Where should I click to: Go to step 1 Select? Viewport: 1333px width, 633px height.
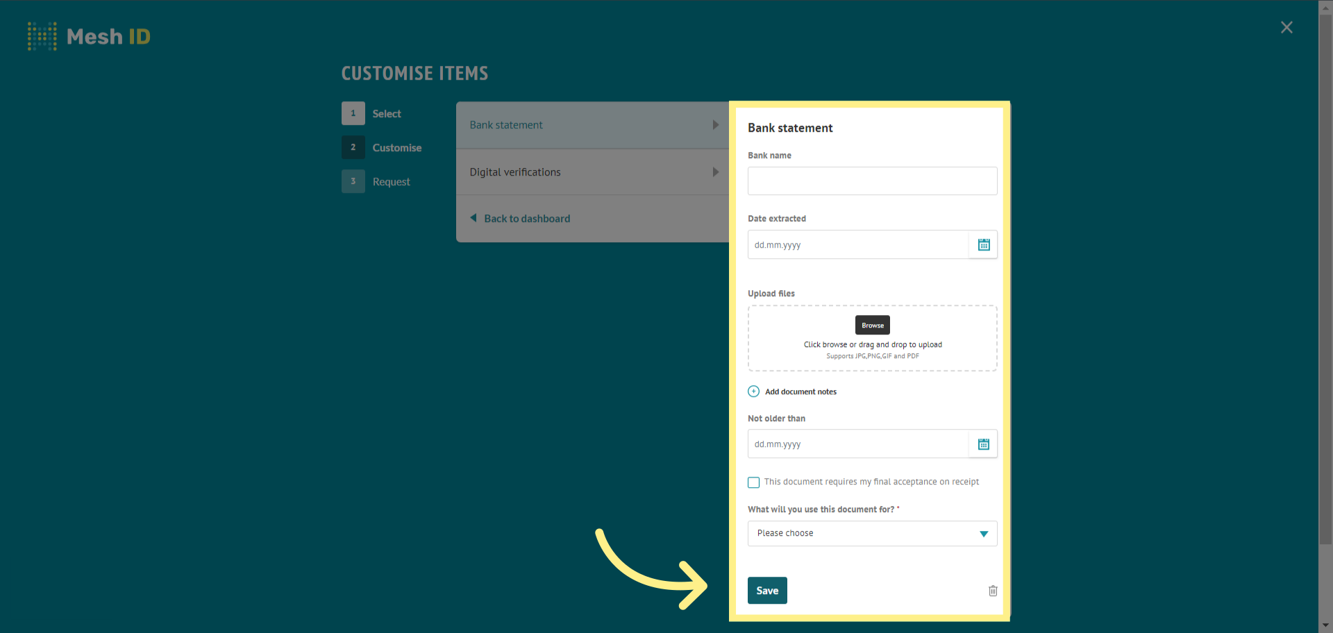pos(371,113)
